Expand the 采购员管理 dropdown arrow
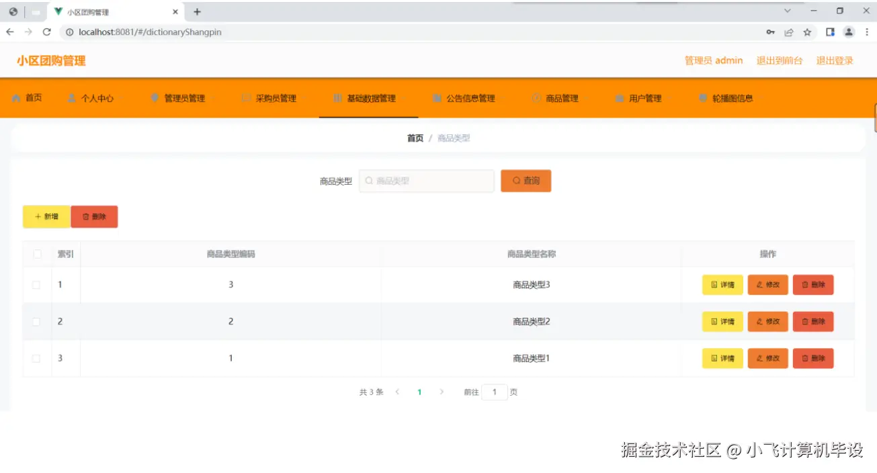 [x=302, y=97]
